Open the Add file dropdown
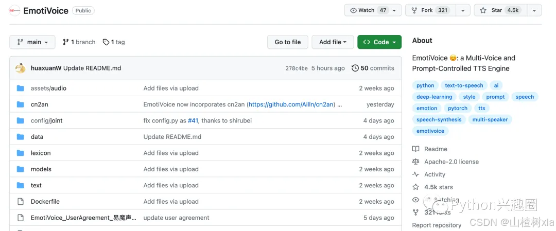The width and height of the screenshot is (556, 231). click(333, 42)
